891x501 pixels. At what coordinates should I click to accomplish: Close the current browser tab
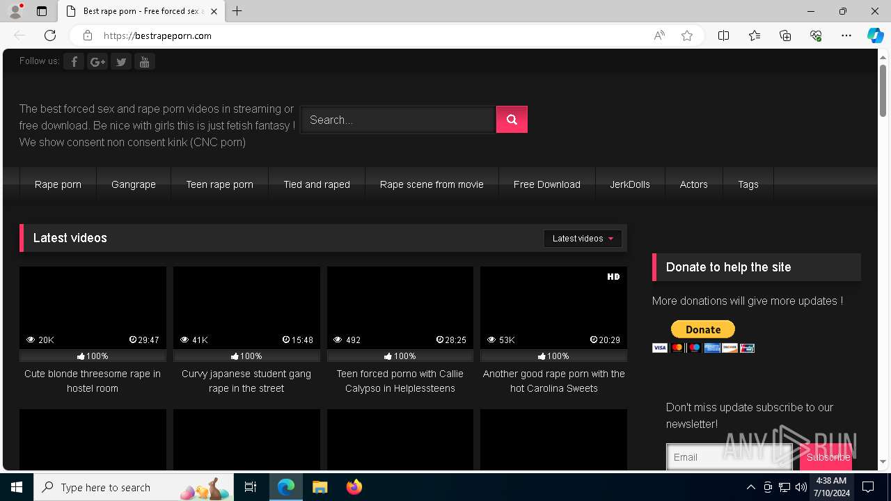click(x=214, y=11)
